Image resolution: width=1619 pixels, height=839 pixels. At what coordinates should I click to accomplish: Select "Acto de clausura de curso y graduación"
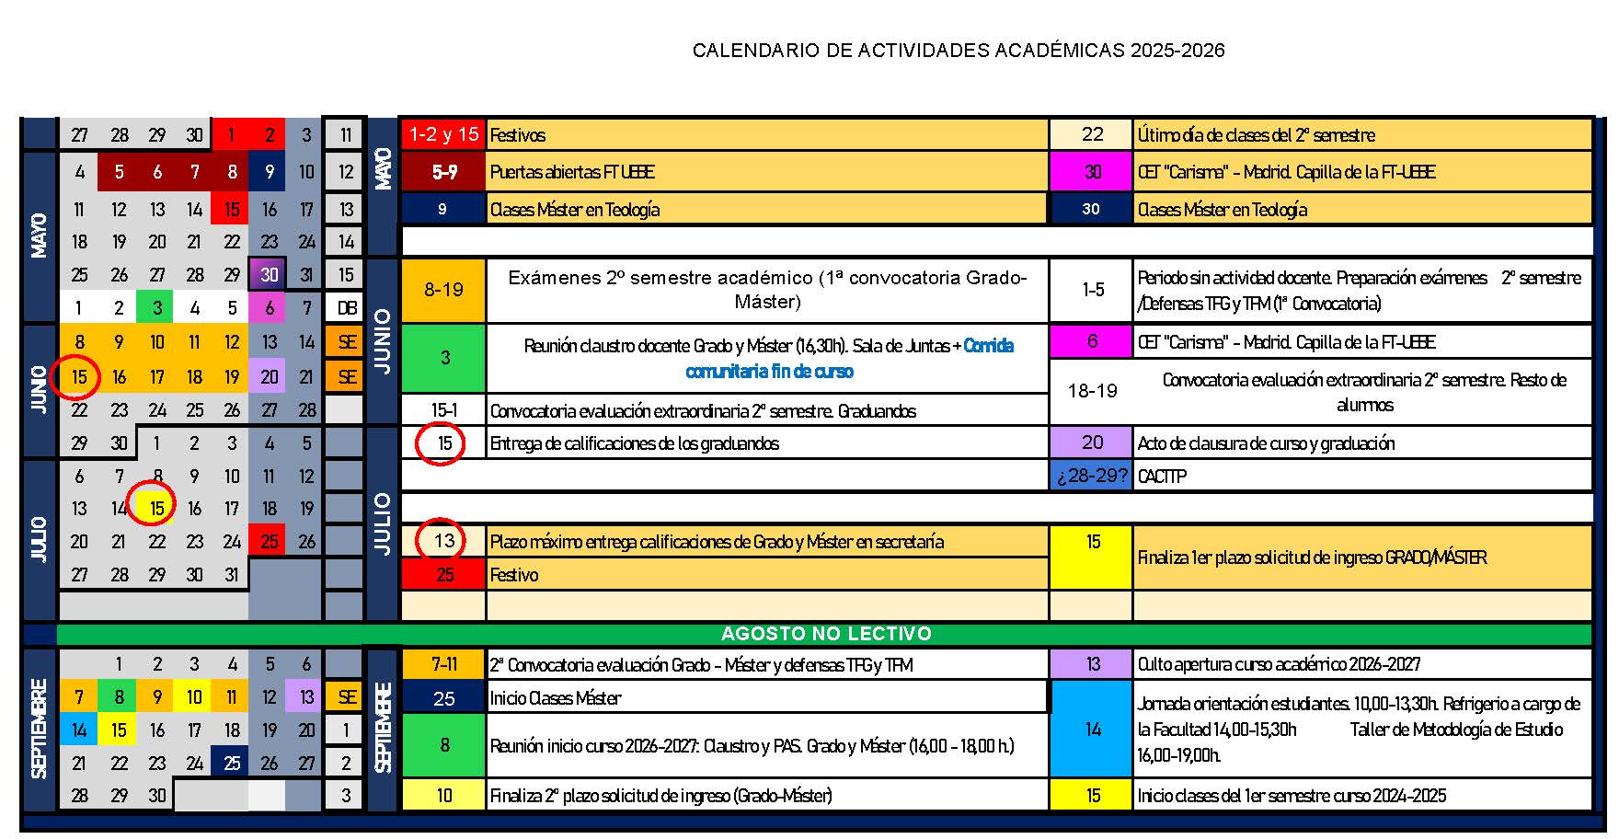1266,443
